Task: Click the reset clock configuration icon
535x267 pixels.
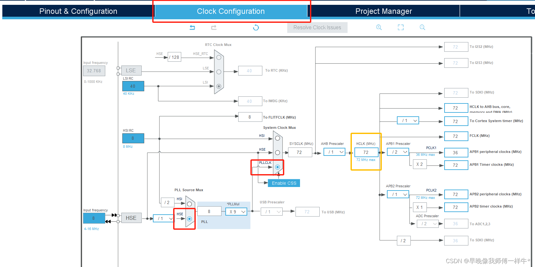Action: 256,27
